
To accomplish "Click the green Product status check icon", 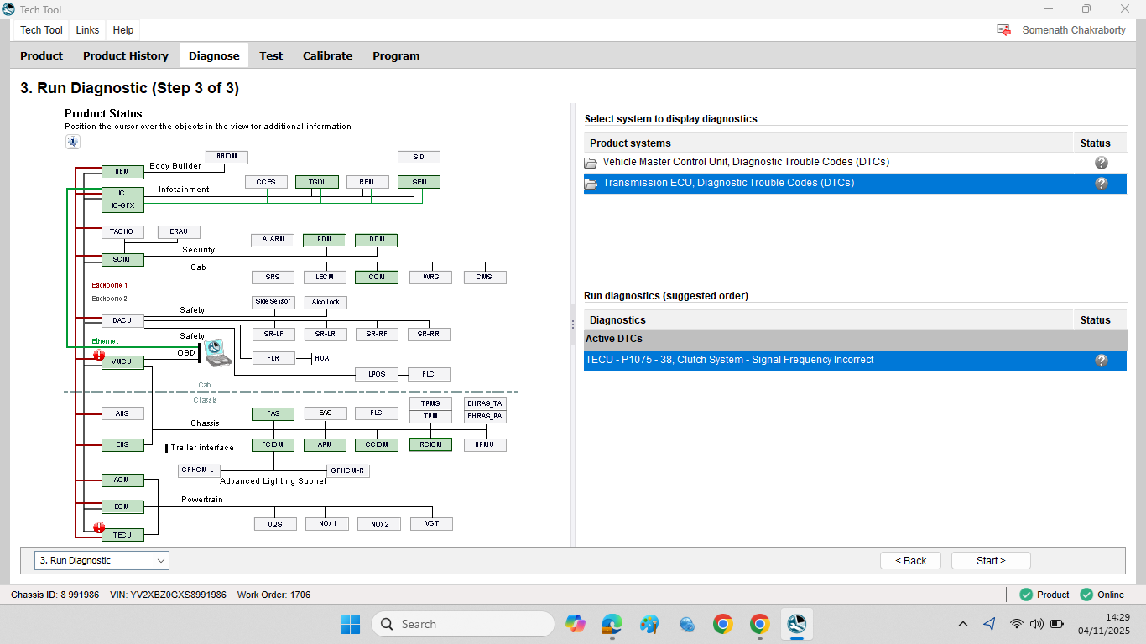I will (x=1026, y=595).
